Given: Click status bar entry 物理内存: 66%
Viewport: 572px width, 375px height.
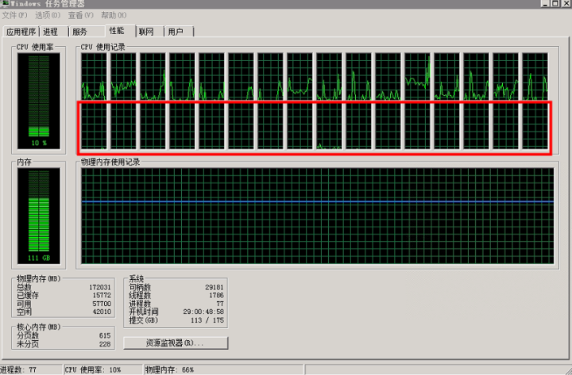Looking at the screenshot, I should 170,370.
